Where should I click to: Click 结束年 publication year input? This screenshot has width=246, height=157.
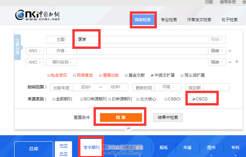[x=115, y=87]
